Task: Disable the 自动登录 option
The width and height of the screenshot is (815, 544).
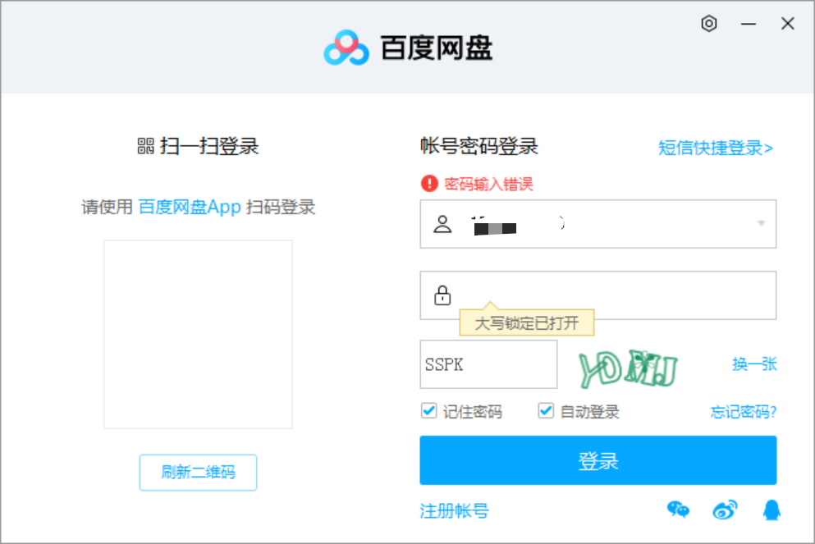Action: coord(545,411)
